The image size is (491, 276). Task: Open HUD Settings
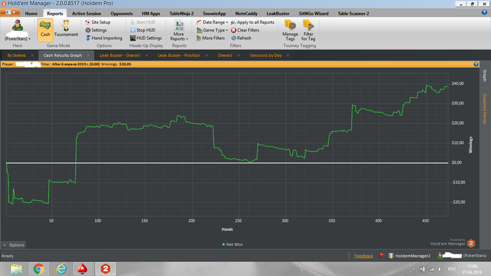coord(146,38)
